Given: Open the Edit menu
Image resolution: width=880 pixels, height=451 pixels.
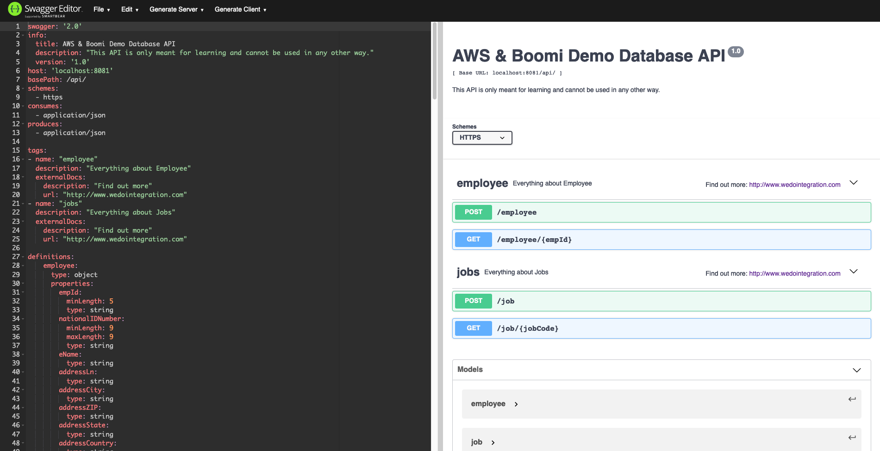Looking at the screenshot, I should [130, 9].
